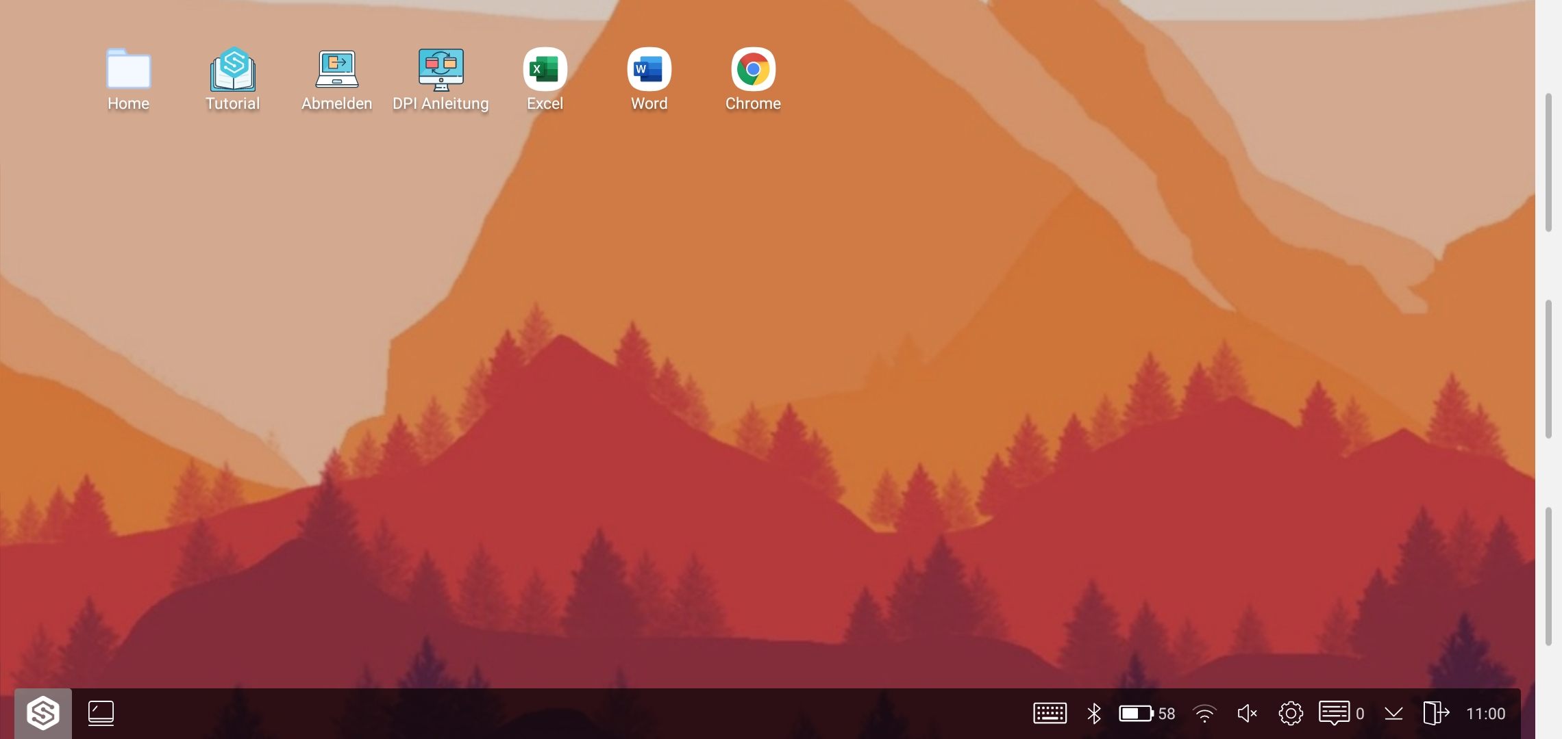Click the exit door logout icon

point(1436,714)
